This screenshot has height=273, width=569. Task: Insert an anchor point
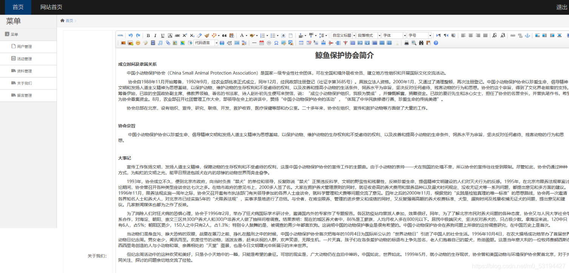[527, 35]
